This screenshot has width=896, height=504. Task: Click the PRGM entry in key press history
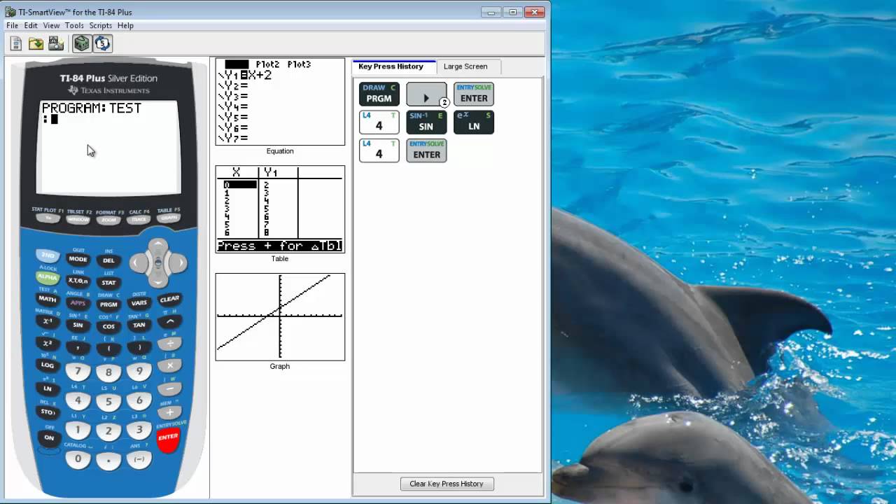pos(379,94)
